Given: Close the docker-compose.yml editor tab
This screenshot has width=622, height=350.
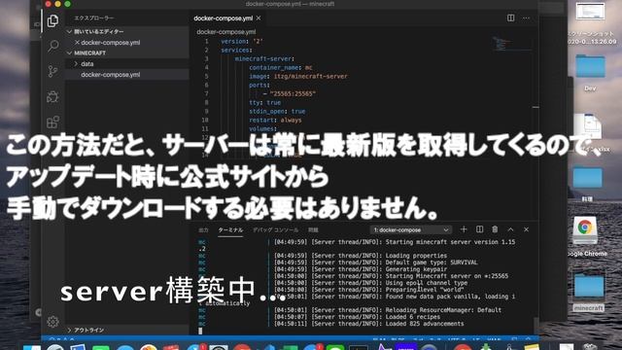Looking at the screenshot, I should point(259,18).
